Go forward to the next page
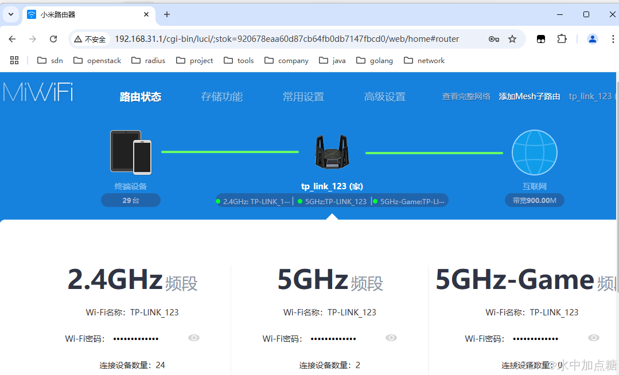Viewport: 619px width, 375px height. pos(33,39)
